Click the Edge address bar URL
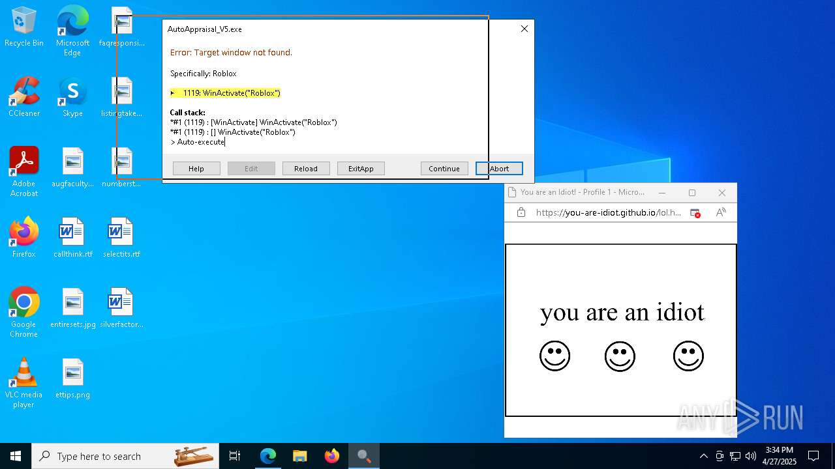835x469 pixels. [608, 212]
